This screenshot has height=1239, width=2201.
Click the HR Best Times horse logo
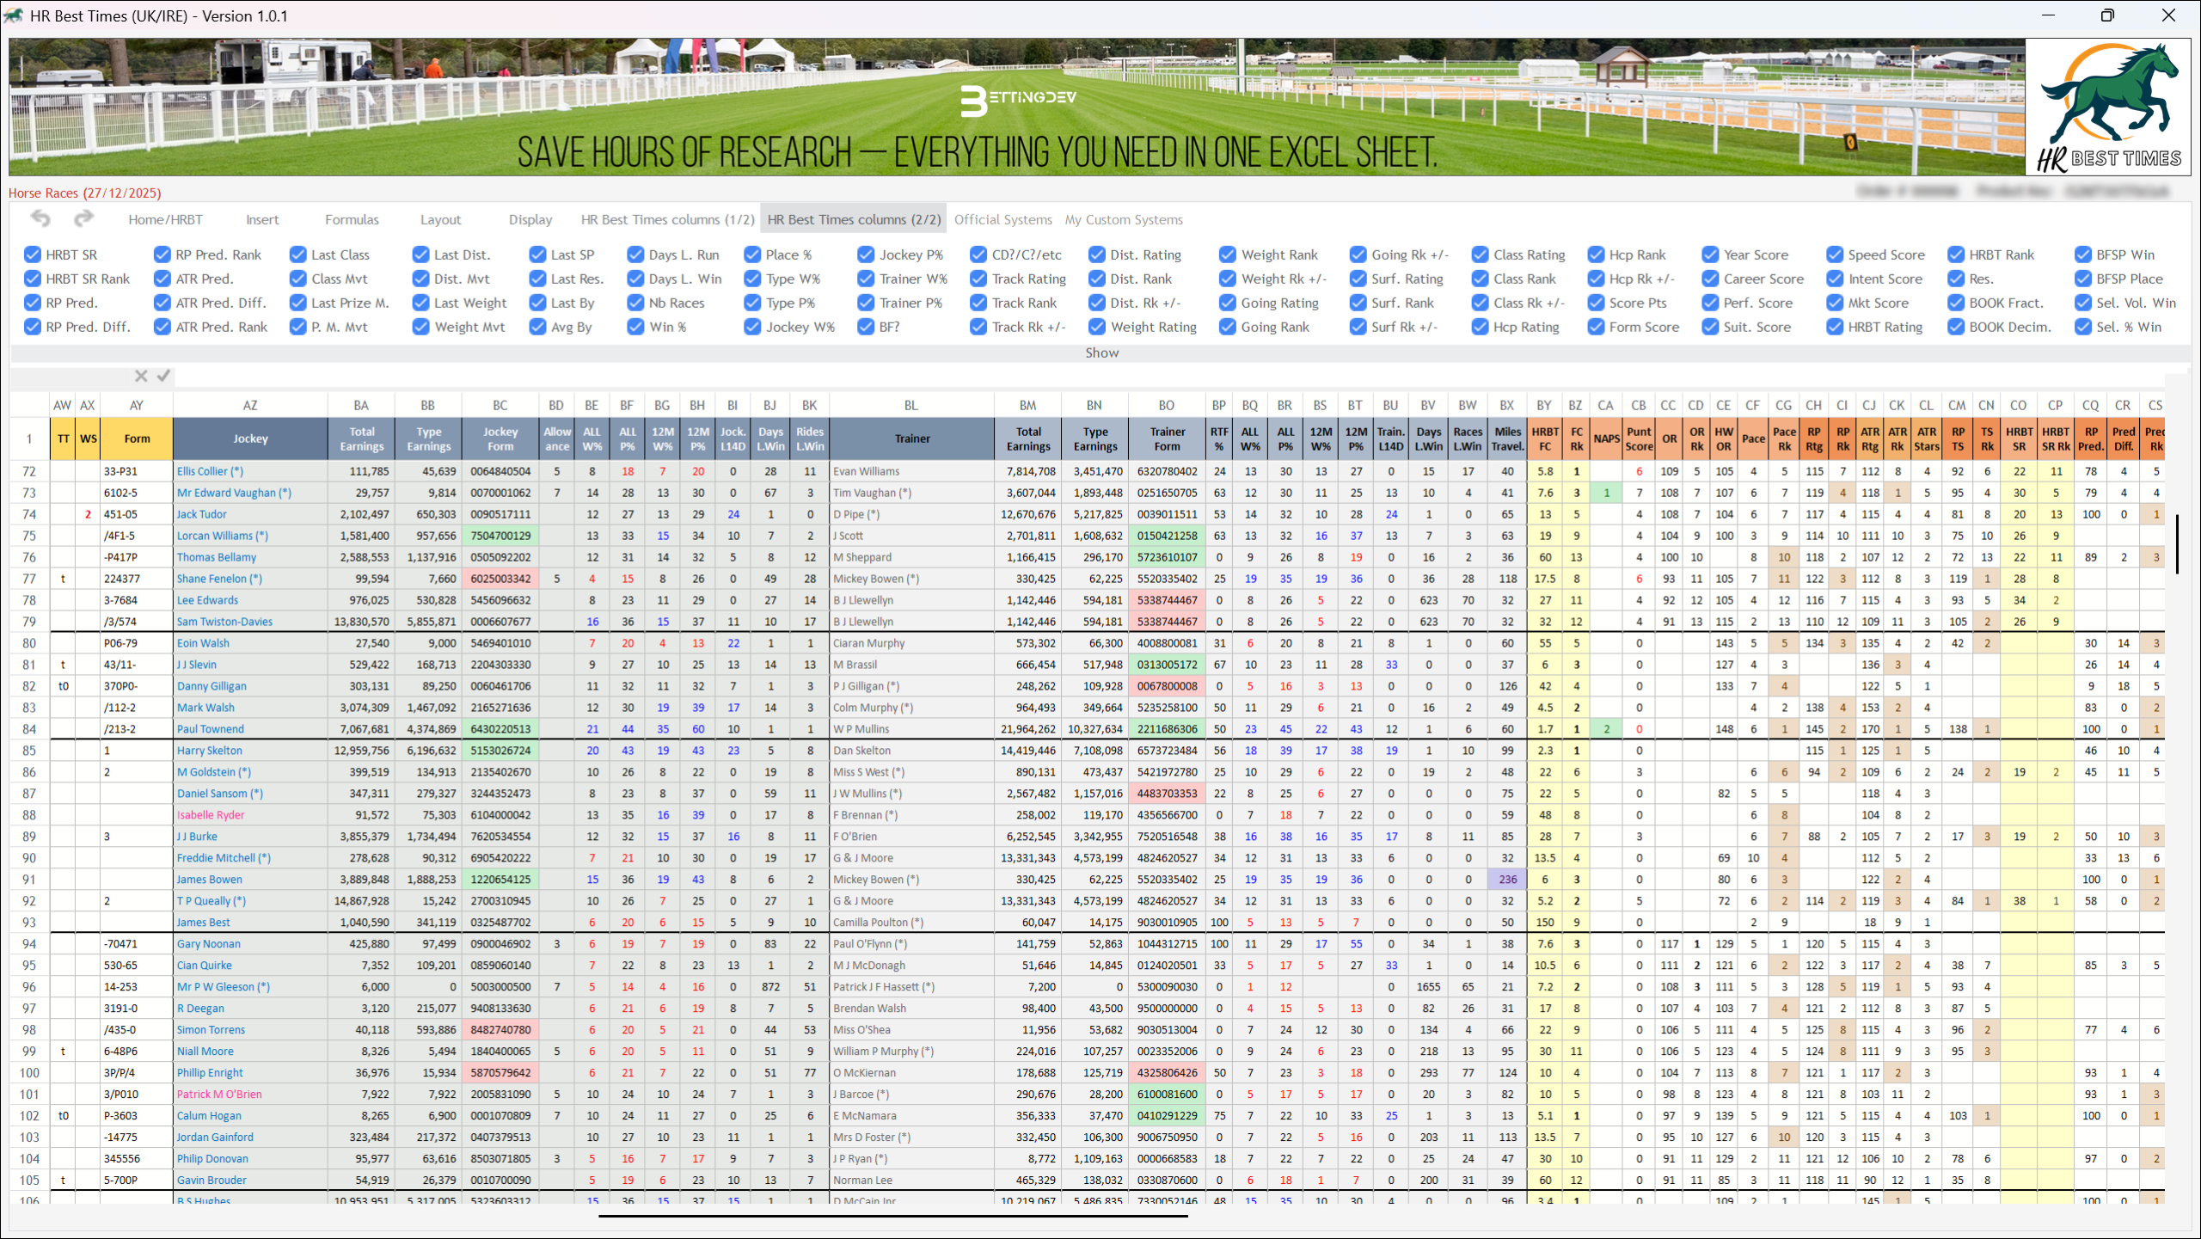(2109, 107)
